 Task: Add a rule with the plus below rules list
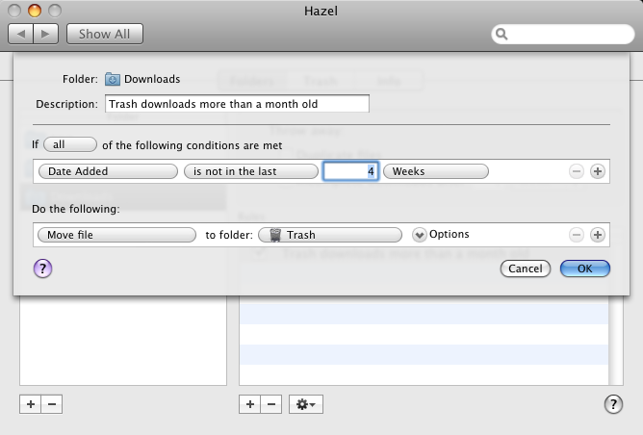[x=249, y=404]
